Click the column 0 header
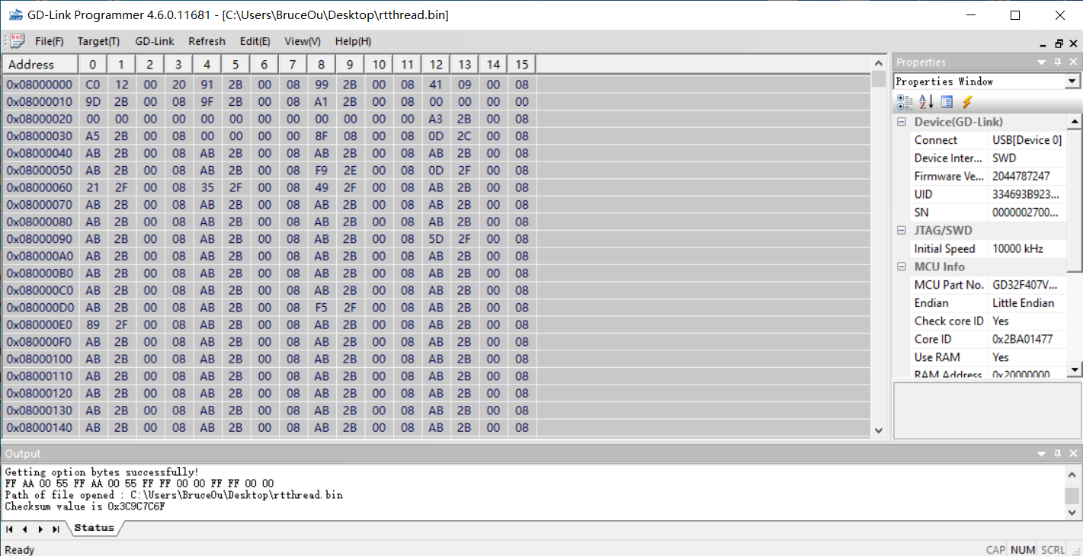Viewport: 1083px width, 556px height. coord(92,64)
